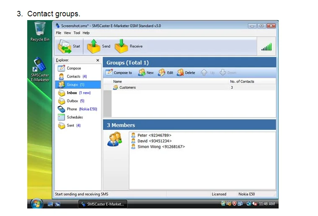Image resolution: width=318 pixels, height=216 pixels.
Task: Click the red security alert tray icon
Action: pos(235,203)
